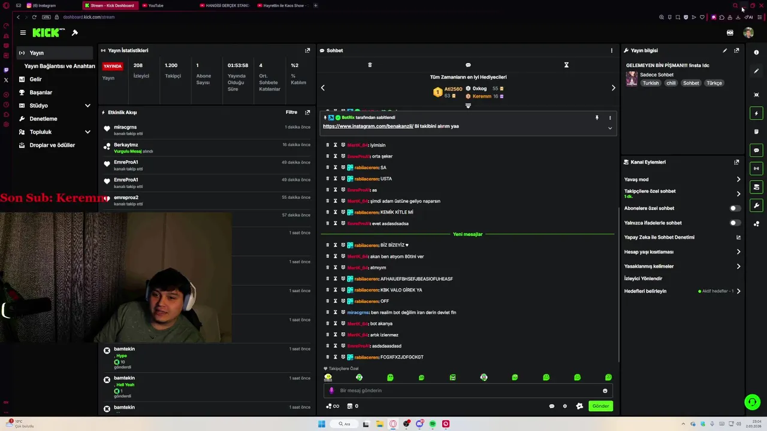Image resolution: width=767 pixels, height=431 pixels.
Task: Select Yayın in the sidebar
Action: click(x=55, y=53)
